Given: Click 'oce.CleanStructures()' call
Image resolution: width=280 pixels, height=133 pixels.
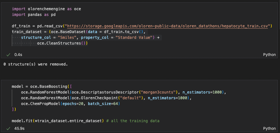Looking at the screenshot, I should tap(63, 43).
